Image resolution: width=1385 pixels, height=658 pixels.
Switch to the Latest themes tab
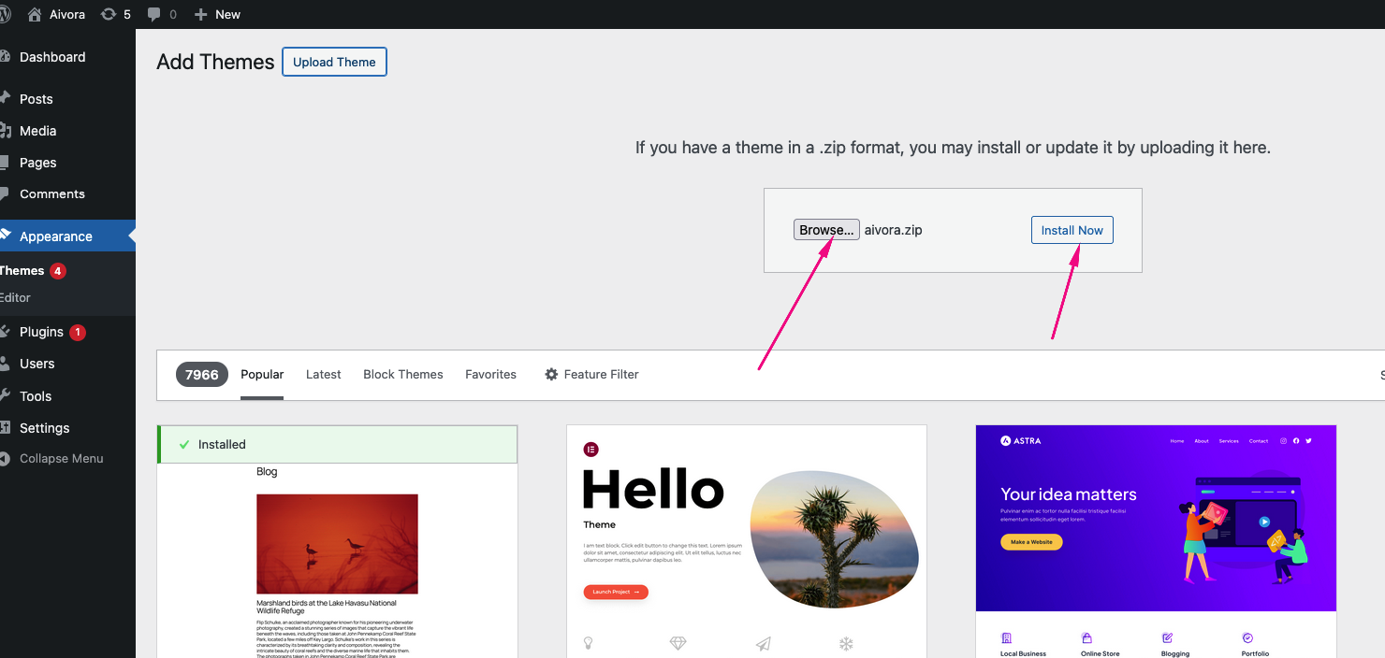(323, 374)
